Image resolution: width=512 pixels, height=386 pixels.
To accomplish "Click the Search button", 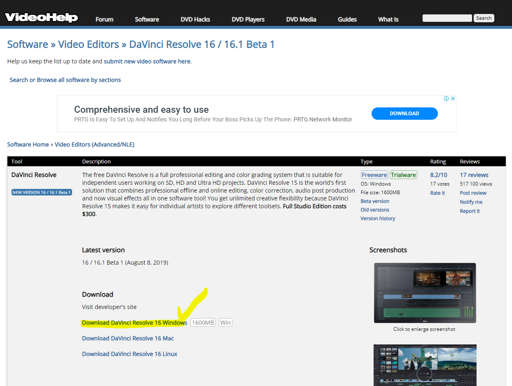I will tap(484, 18).
